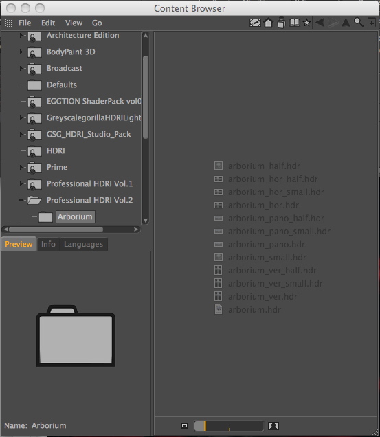
Task: Click the tree's vertical scrollbar thumb
Action: pyautogui.click(x=146, y=97)
